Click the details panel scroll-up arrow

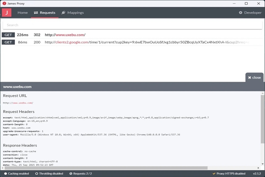point(262,93)
